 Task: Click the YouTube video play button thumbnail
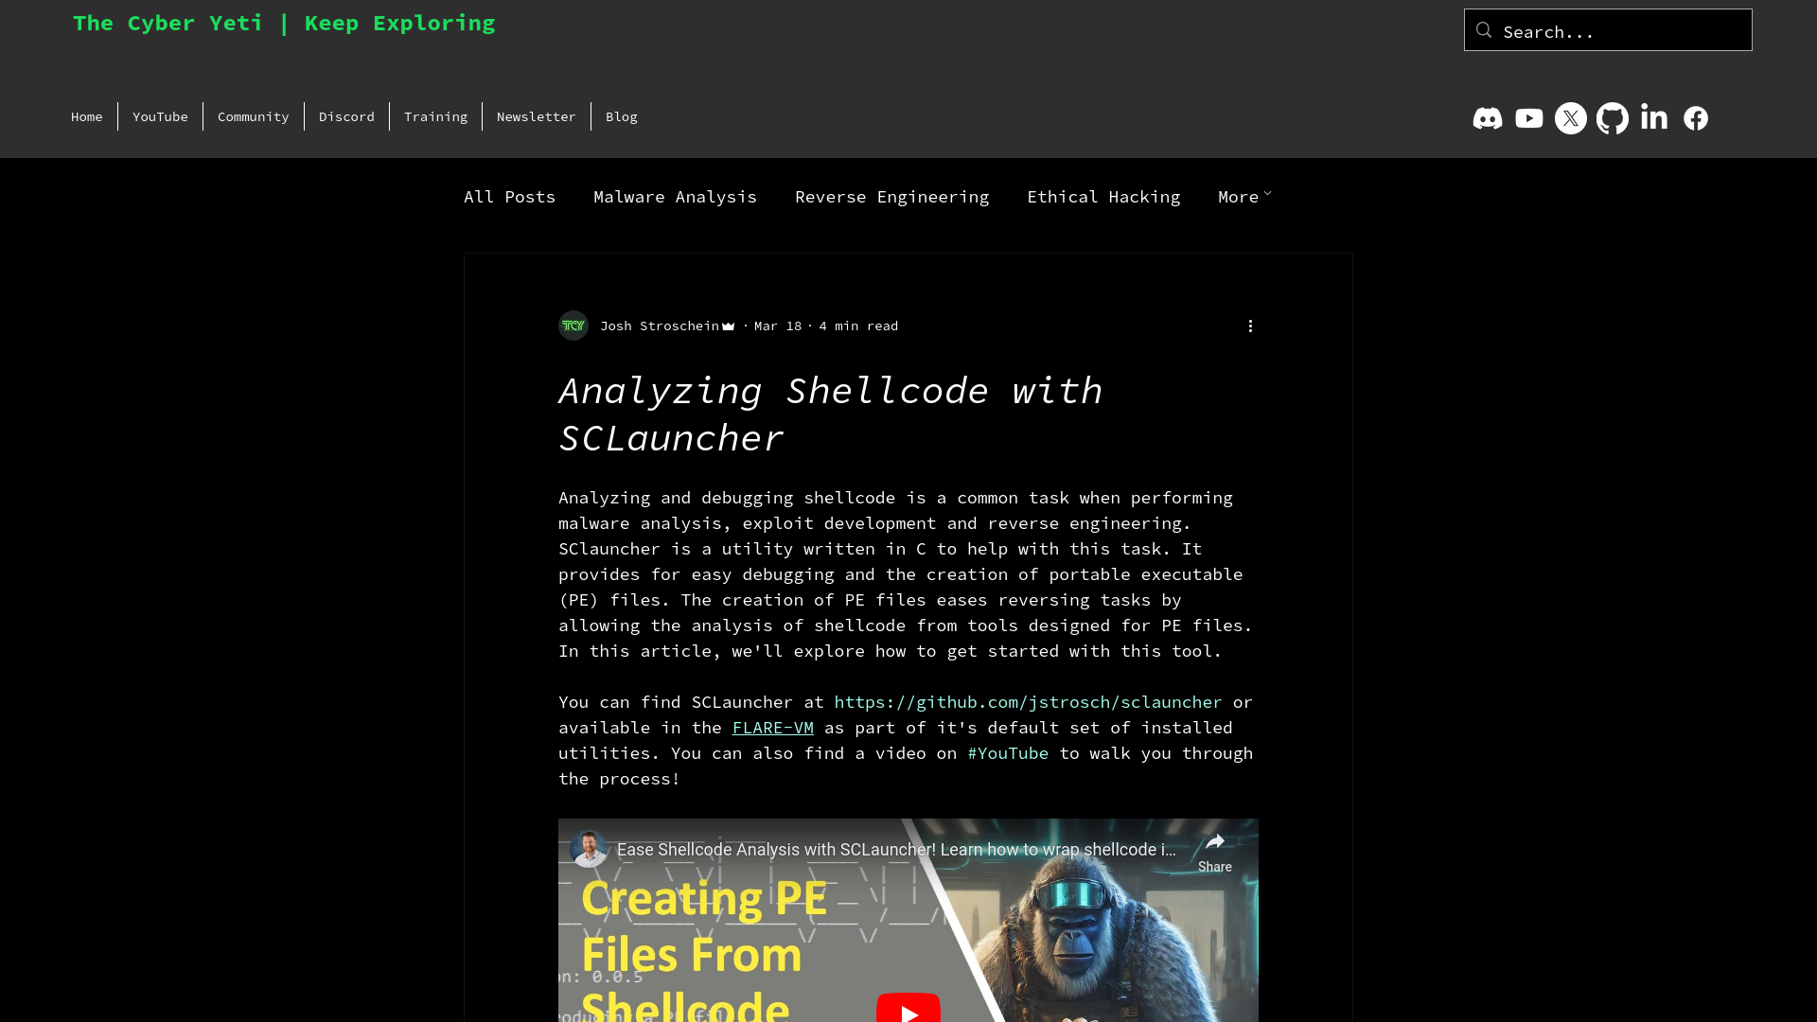click(x=908, y=1011)
